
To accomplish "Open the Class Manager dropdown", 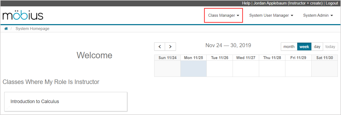I will (x=224, y=15).
